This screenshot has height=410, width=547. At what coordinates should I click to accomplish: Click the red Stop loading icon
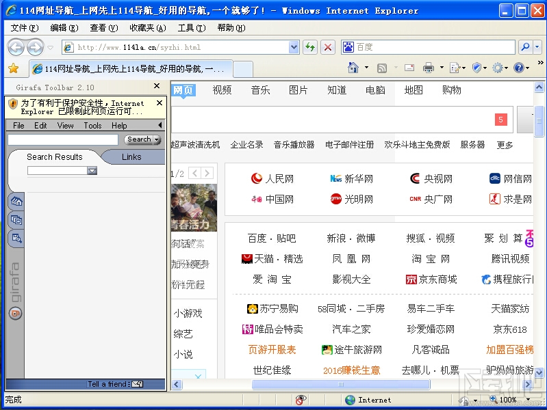[x=327, y=47]
